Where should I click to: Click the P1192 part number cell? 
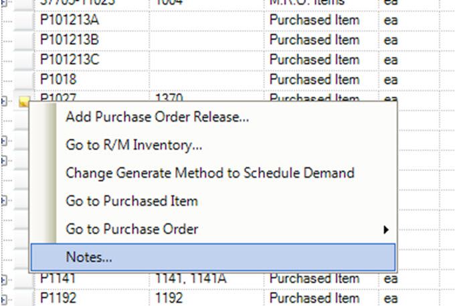(x=58, y=298)
